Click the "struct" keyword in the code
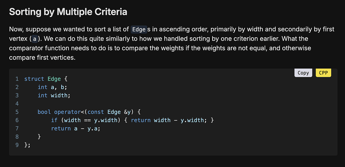 (x=34, y=79)
